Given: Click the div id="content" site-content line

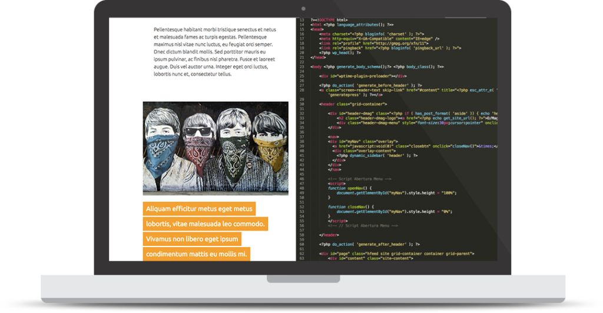Looking at the screenshot, I should pyautogui.click(x=370, y=258).
